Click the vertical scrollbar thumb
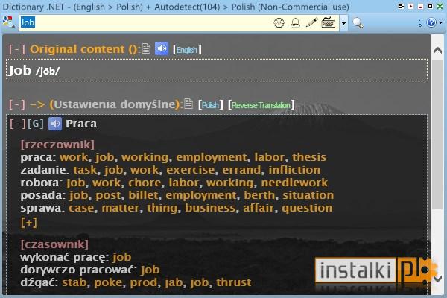447x298 pixels. (437, 134)
